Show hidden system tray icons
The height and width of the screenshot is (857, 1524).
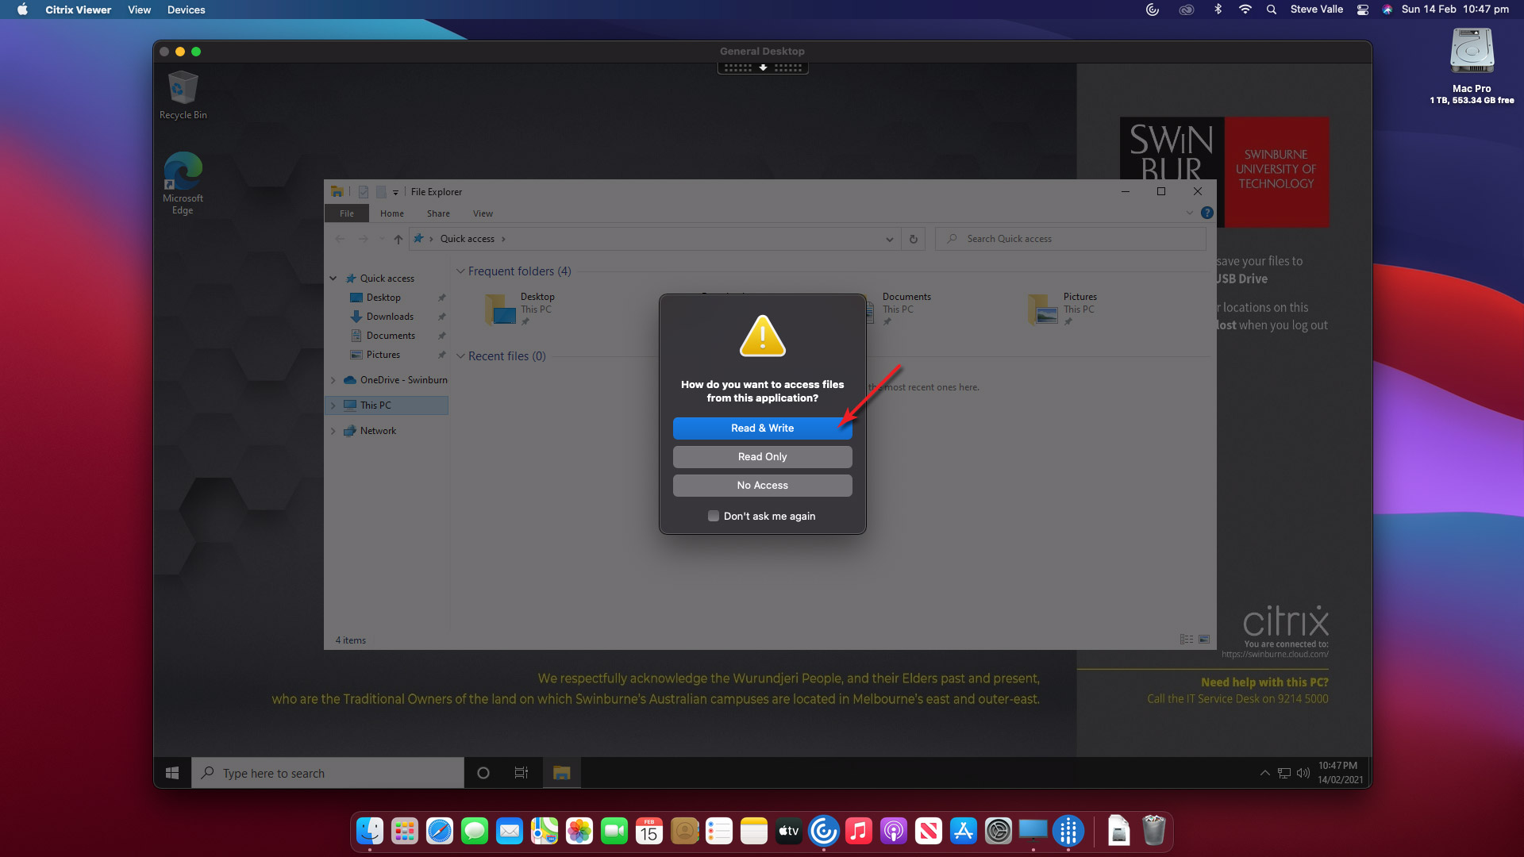[1264, 773]
